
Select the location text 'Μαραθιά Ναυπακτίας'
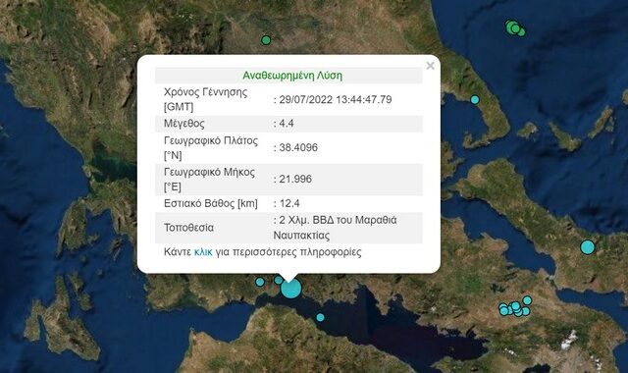[335, 228]
